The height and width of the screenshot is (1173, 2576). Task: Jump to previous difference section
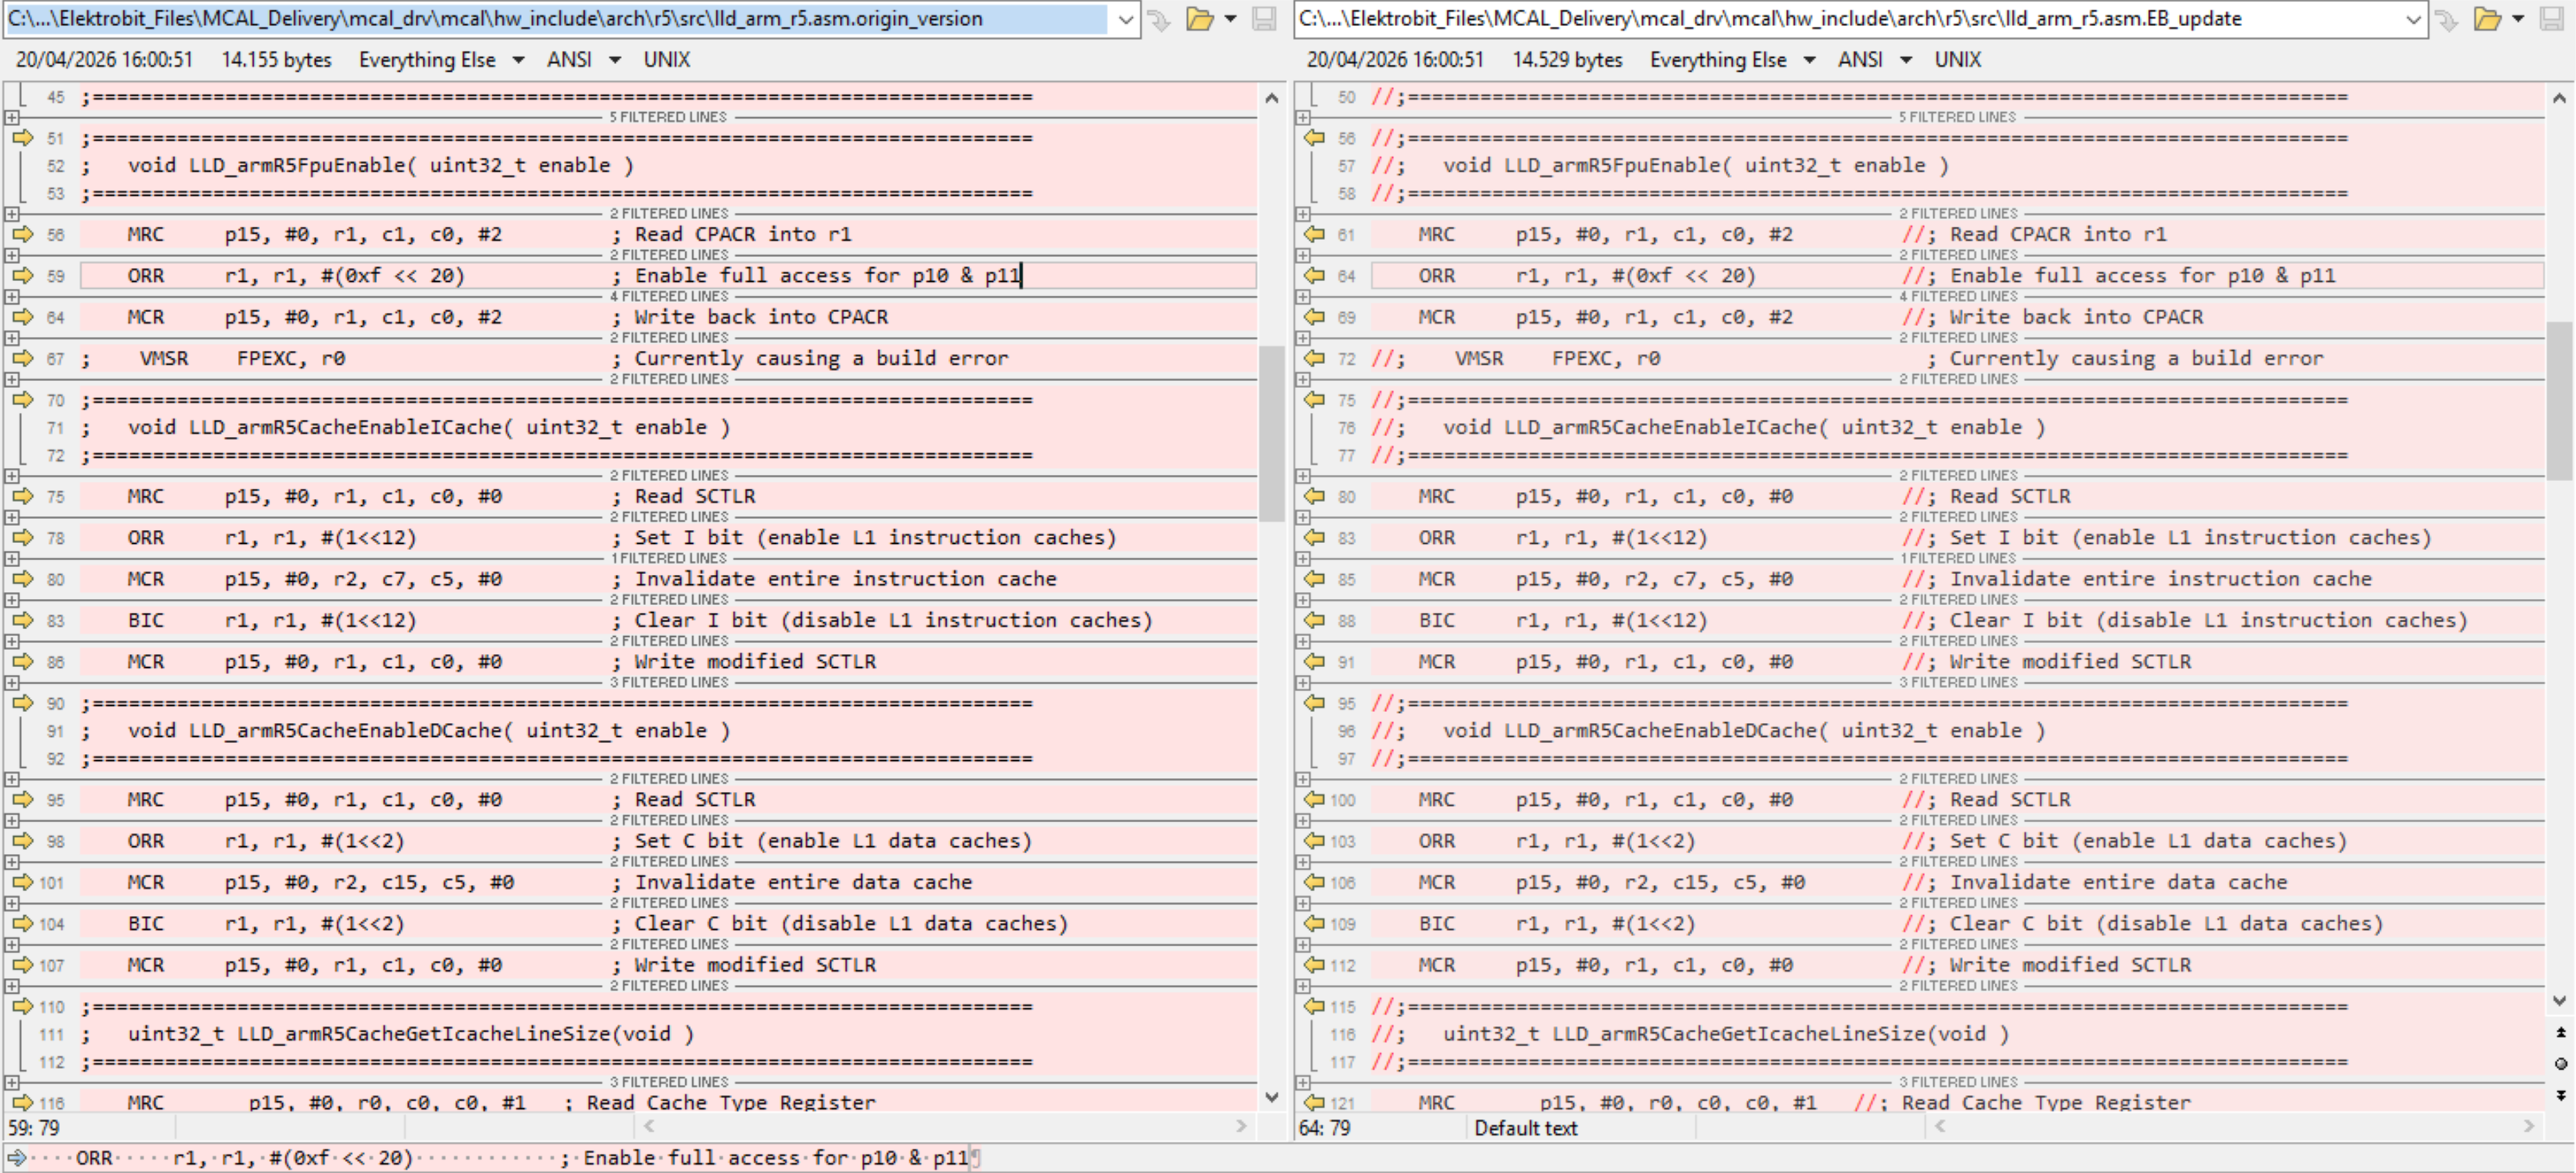[2560, 1032]
